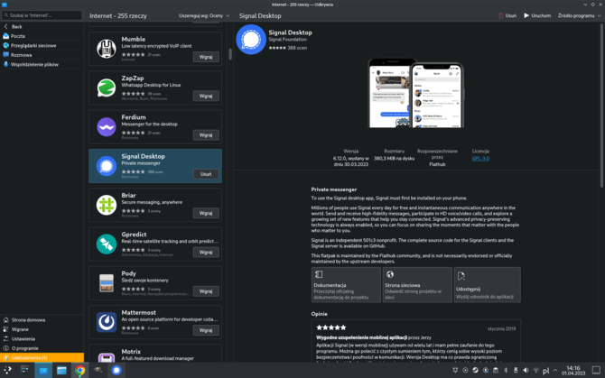Click the volume tray icon

click(x=526, y=370)
